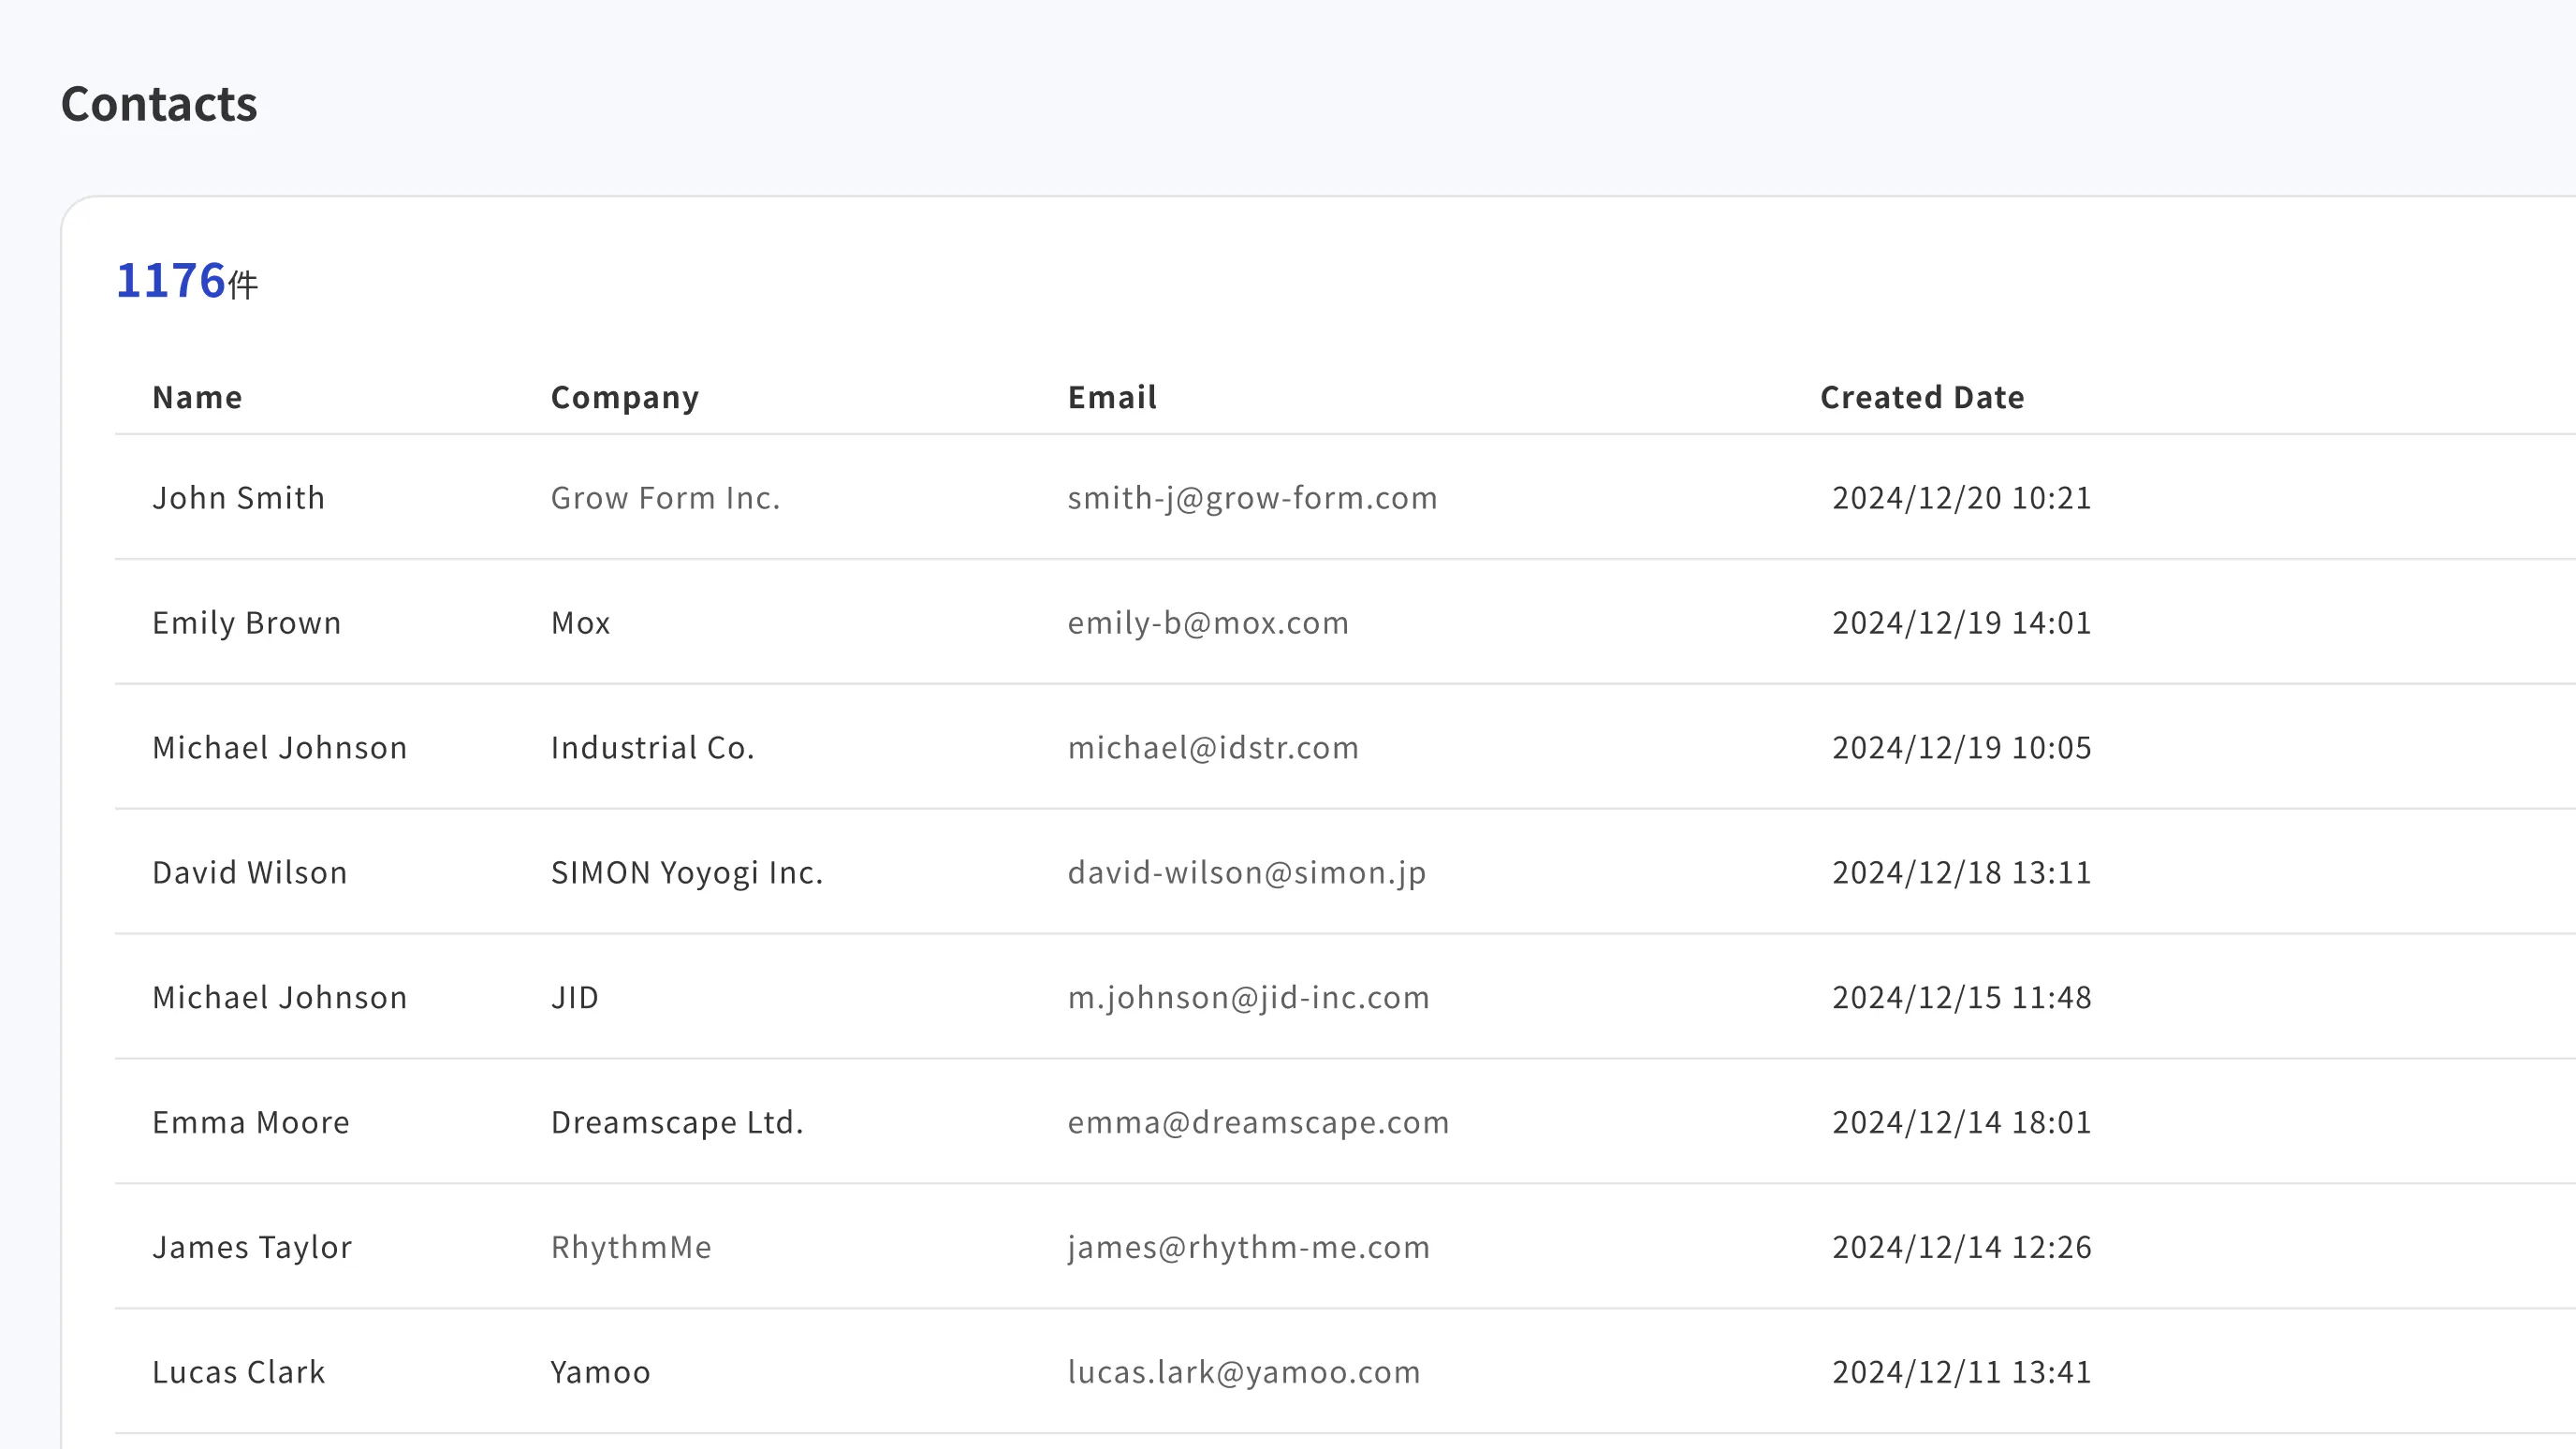Click email smith-j@grow-form.com

(x=1251, y=497)
